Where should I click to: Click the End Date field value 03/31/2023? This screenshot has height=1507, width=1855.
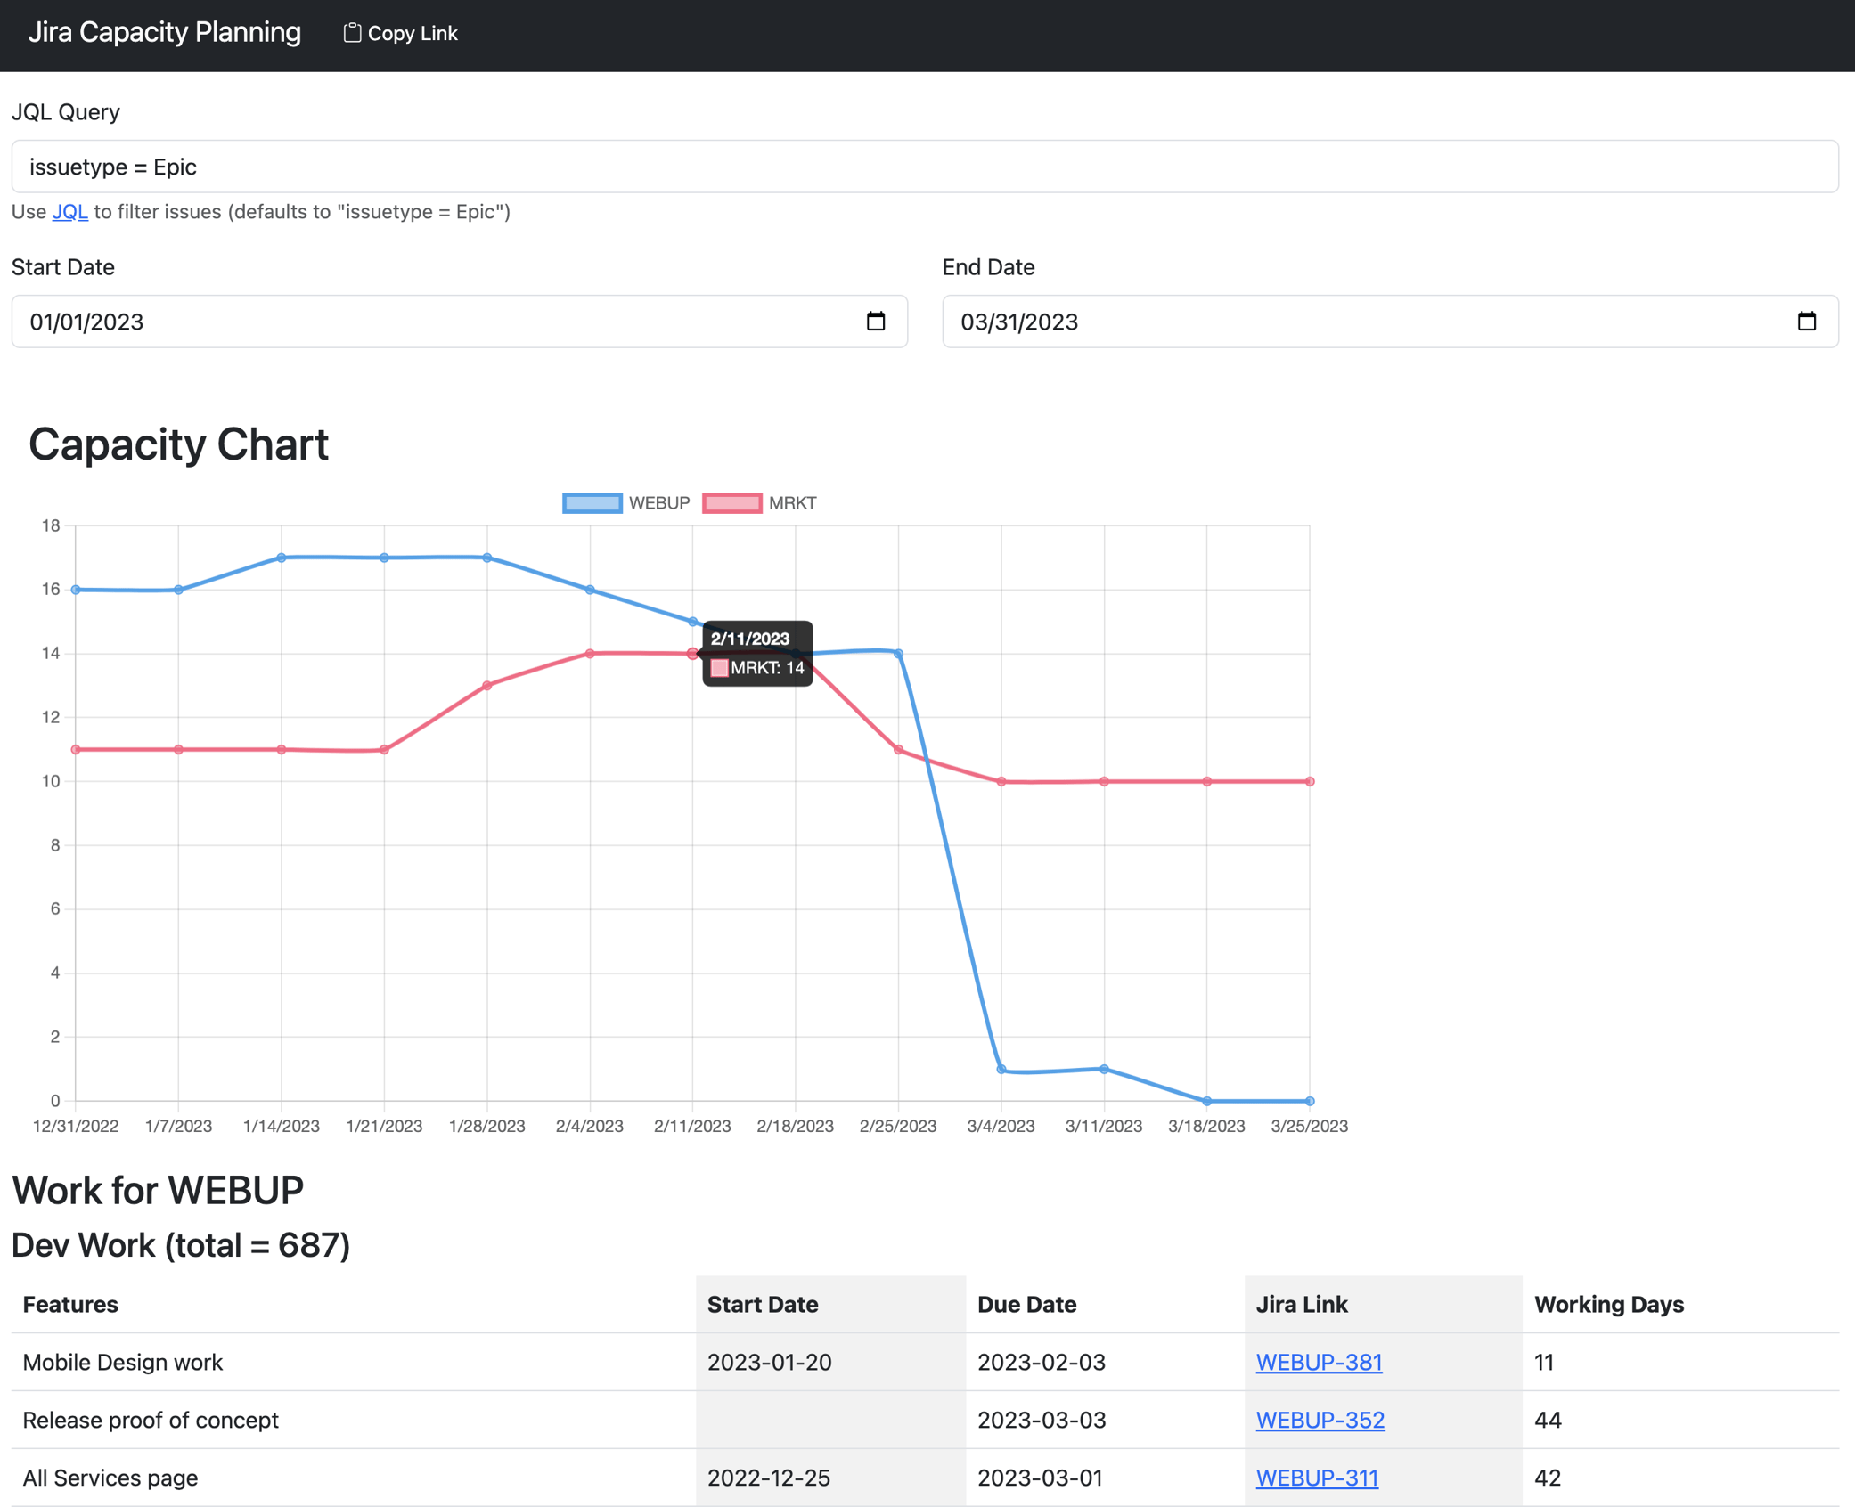click(1018, 322)
